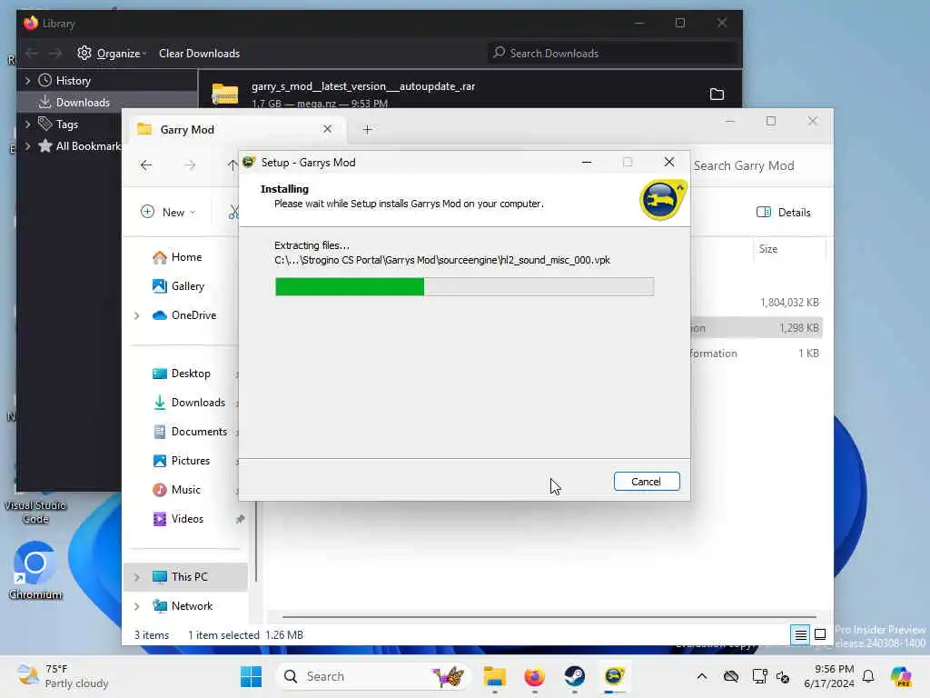Select This PC in the sidebar
The height and width of the screenshot is (698, 930).
(189, 577)
